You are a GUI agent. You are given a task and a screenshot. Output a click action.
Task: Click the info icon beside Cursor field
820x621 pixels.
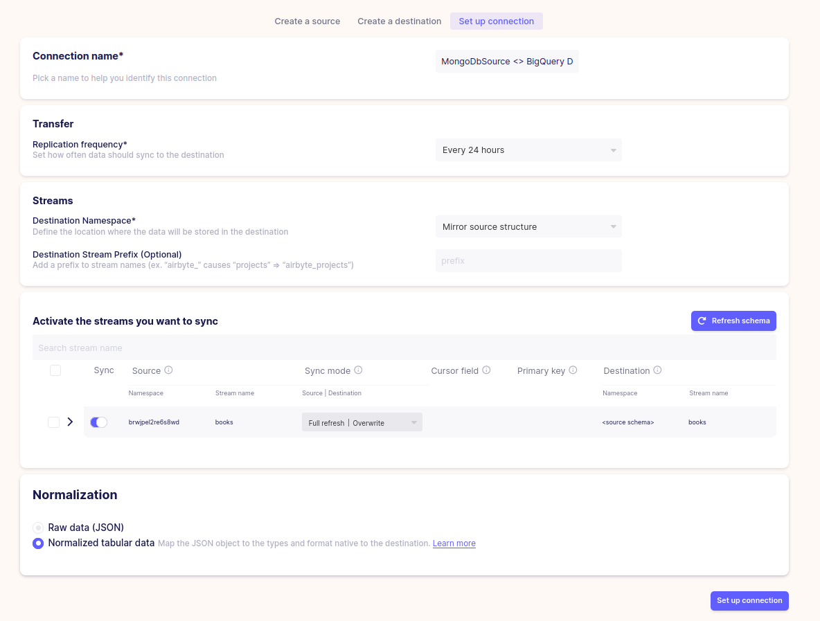coord(488,370)
